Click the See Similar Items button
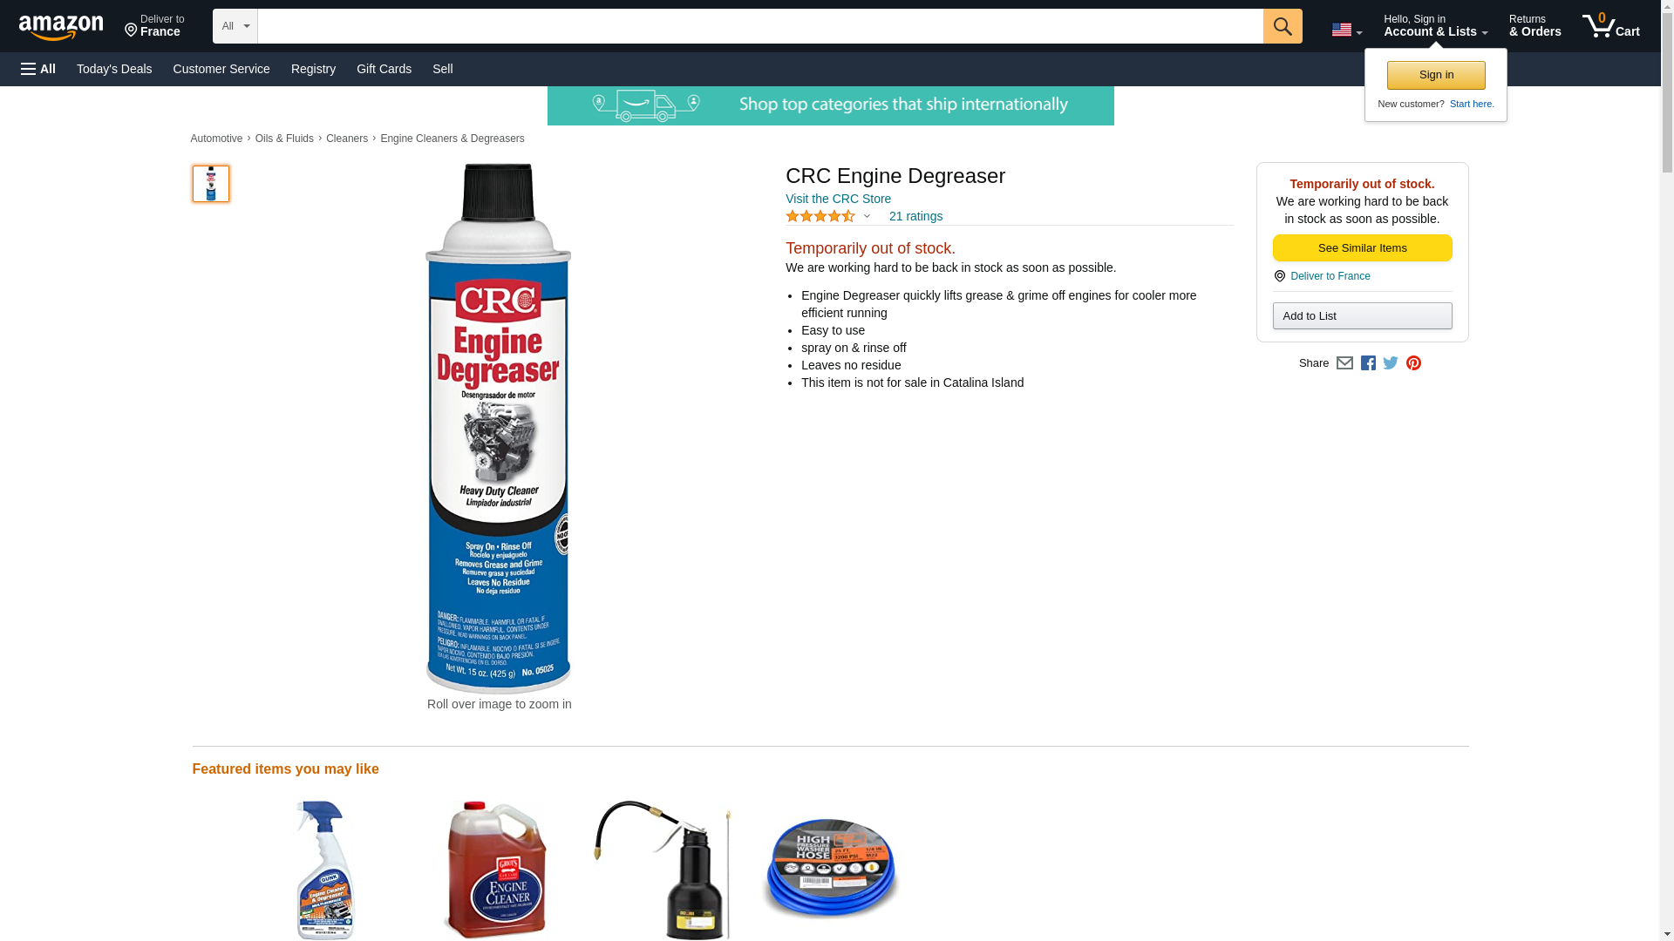The width and height of the screenshot is (1674, 941). 1362,248
